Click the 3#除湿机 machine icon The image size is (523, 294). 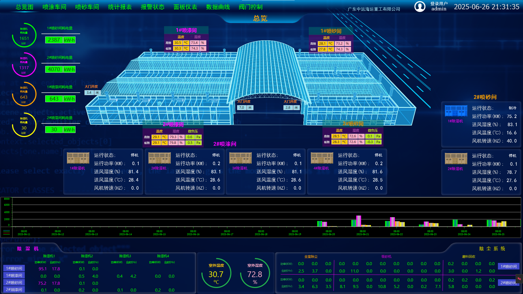click(x=240, y=158)
